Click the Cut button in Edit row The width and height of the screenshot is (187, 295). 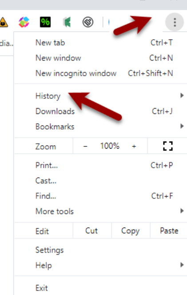92,230
